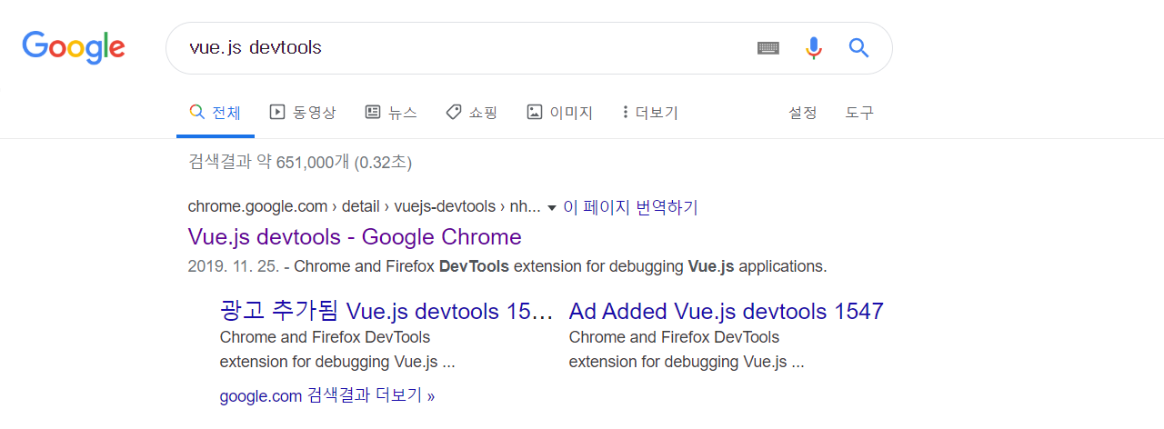Screen dimensions: 1164x429
Task: Click the chrome.google.com breadcrumb URL text
Action: 365,207
